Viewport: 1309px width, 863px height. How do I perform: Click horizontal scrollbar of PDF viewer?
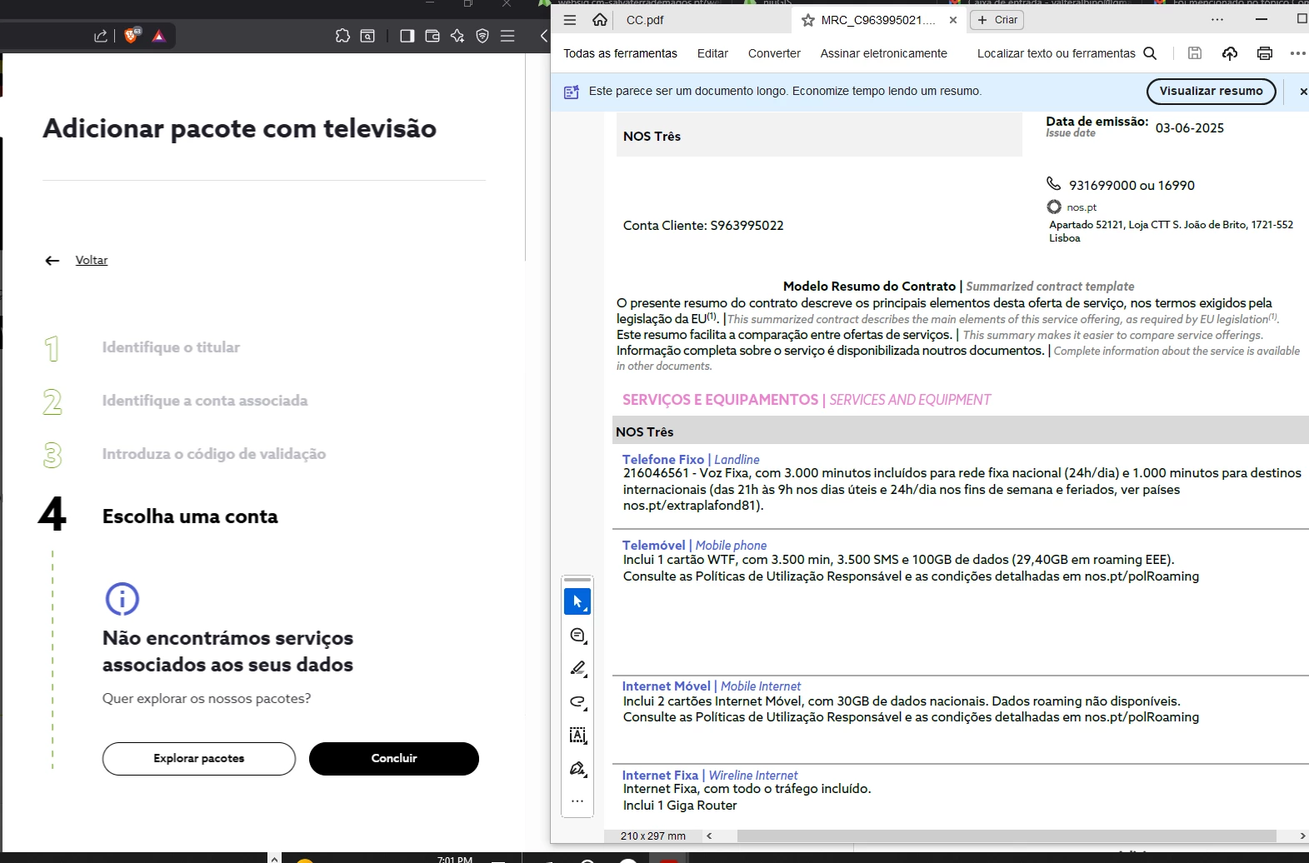[1007, 836]
